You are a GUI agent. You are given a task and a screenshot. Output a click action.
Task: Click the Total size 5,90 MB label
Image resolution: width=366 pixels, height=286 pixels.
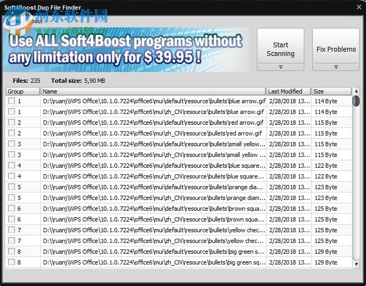[x=78, y=81]
